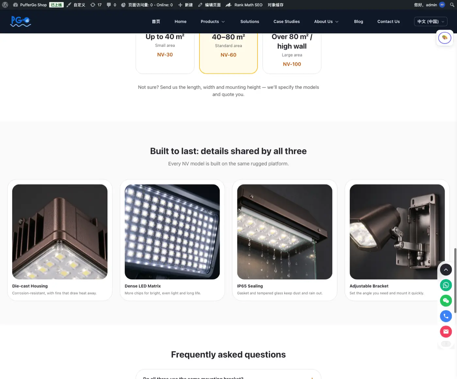Open the Rank Math SEO menu
Screen dimensions: 457x379
[x=244, y=5]
